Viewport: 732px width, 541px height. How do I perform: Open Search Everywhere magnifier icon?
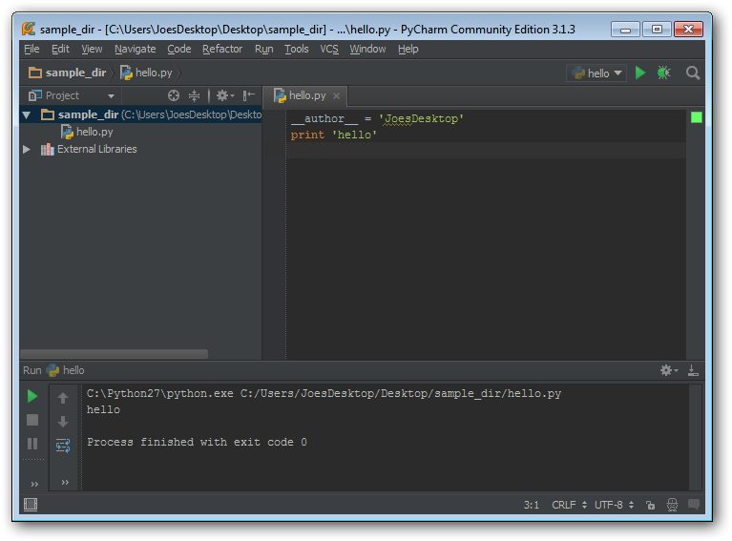[693, 73]
